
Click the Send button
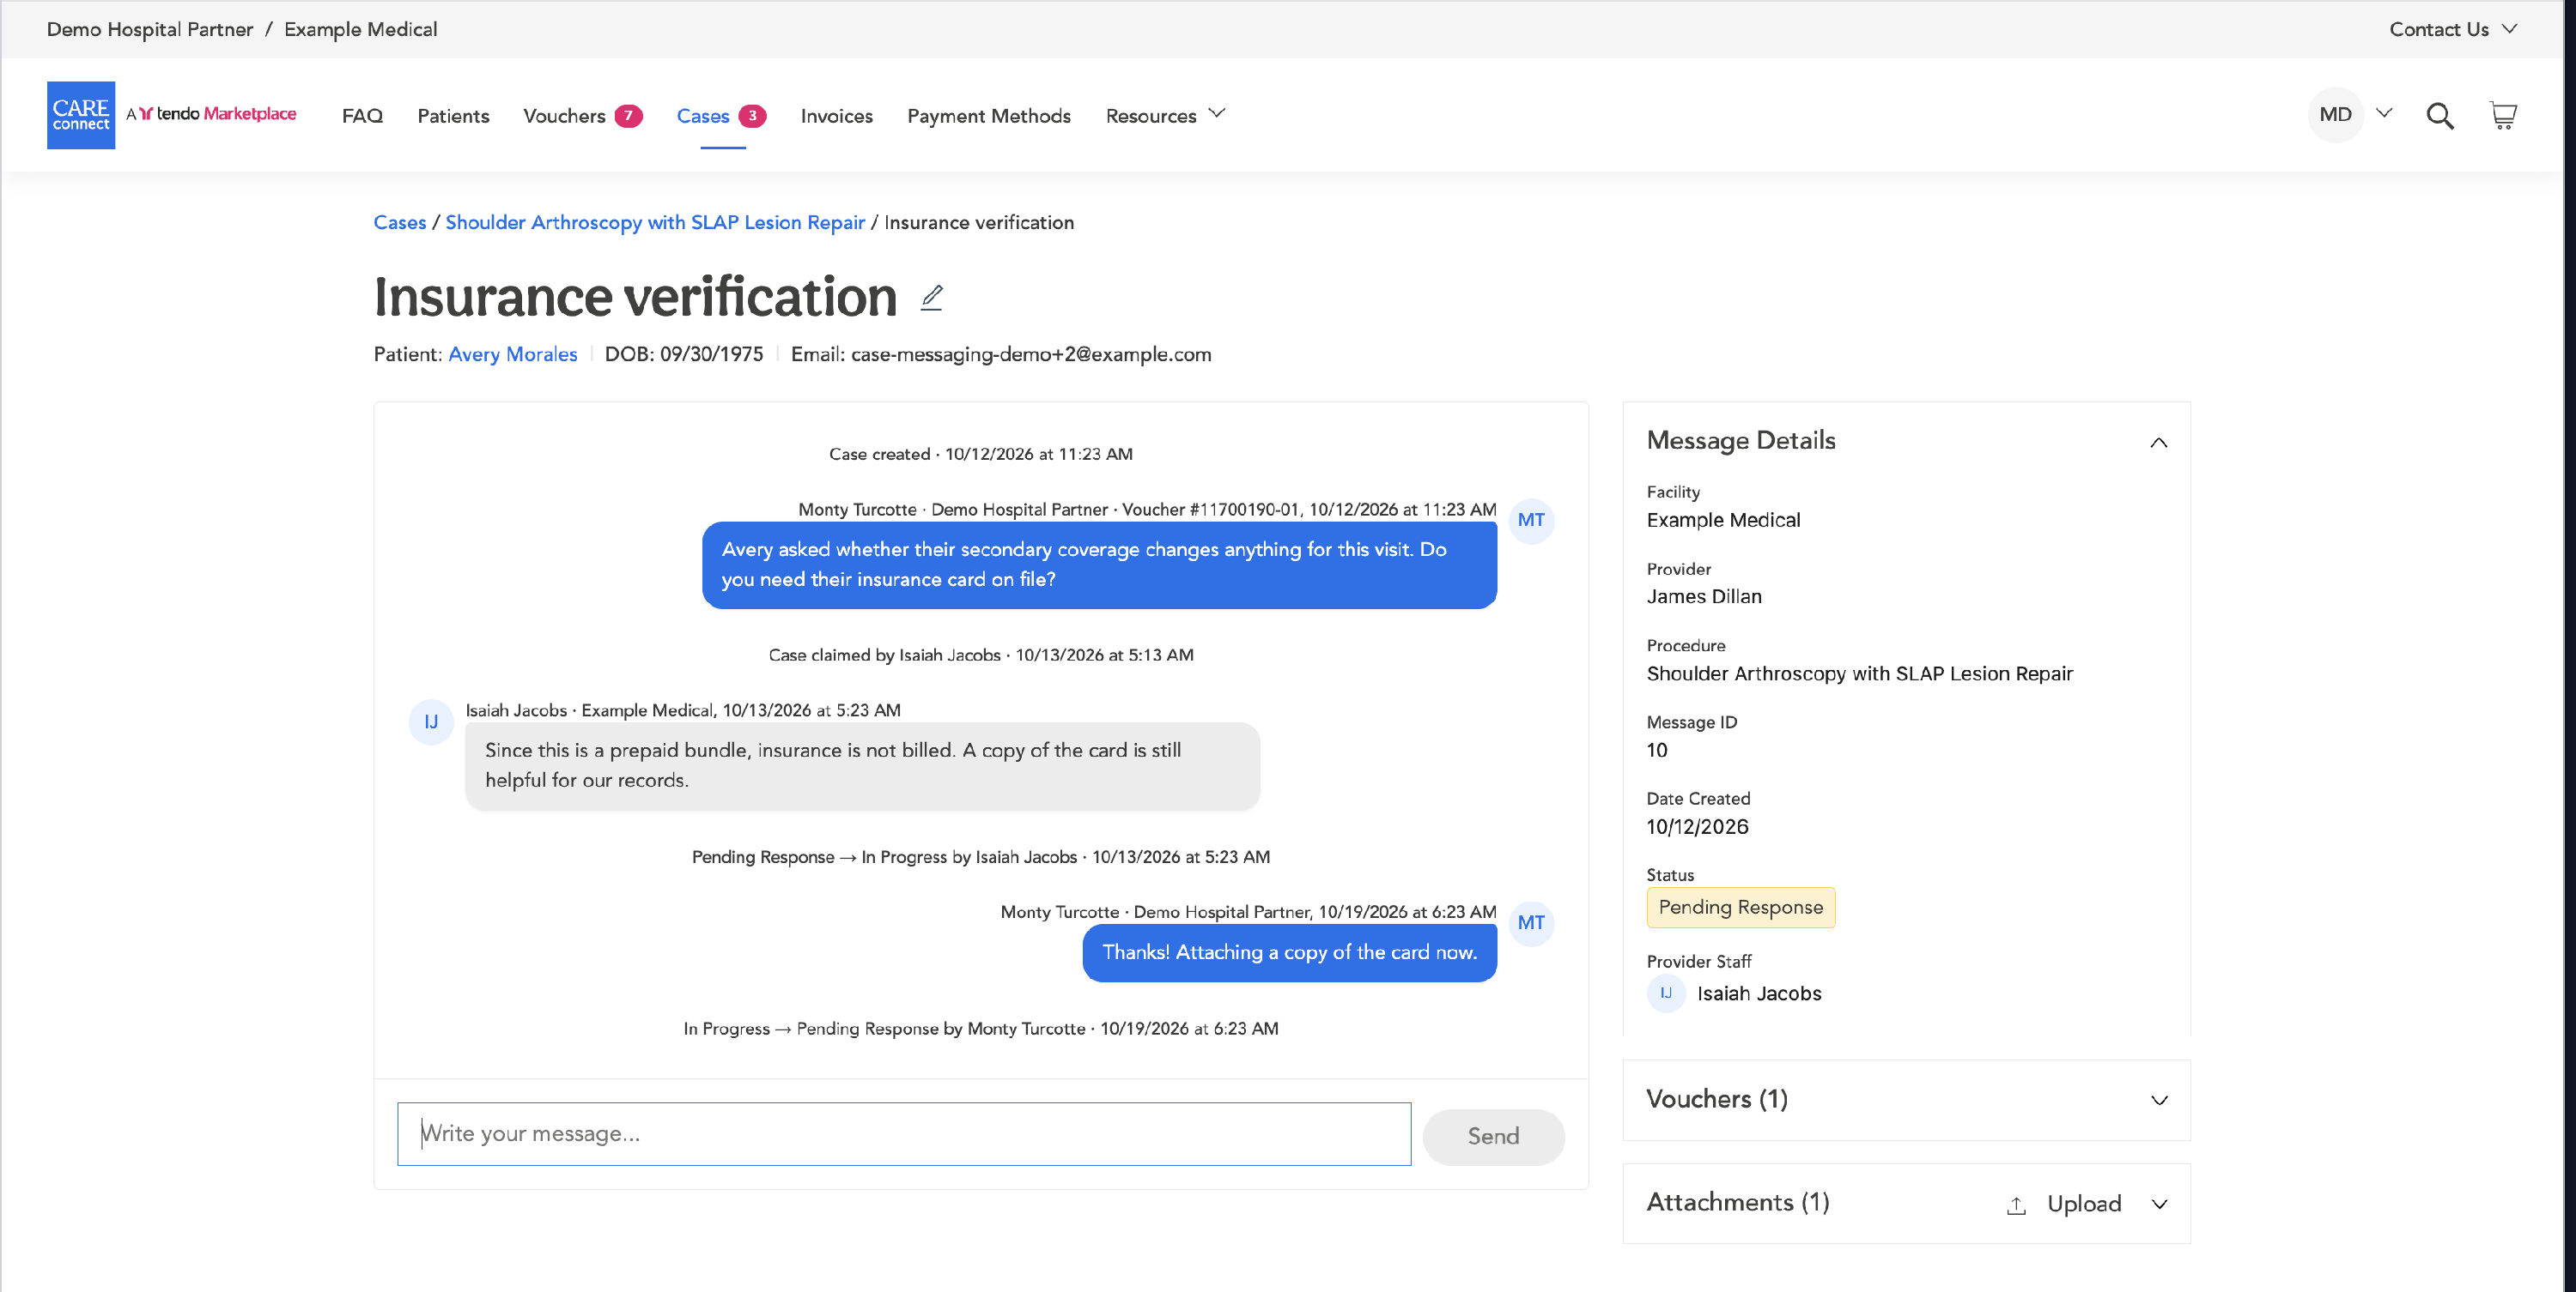pyautogui.click(x=1493, y=1136)
